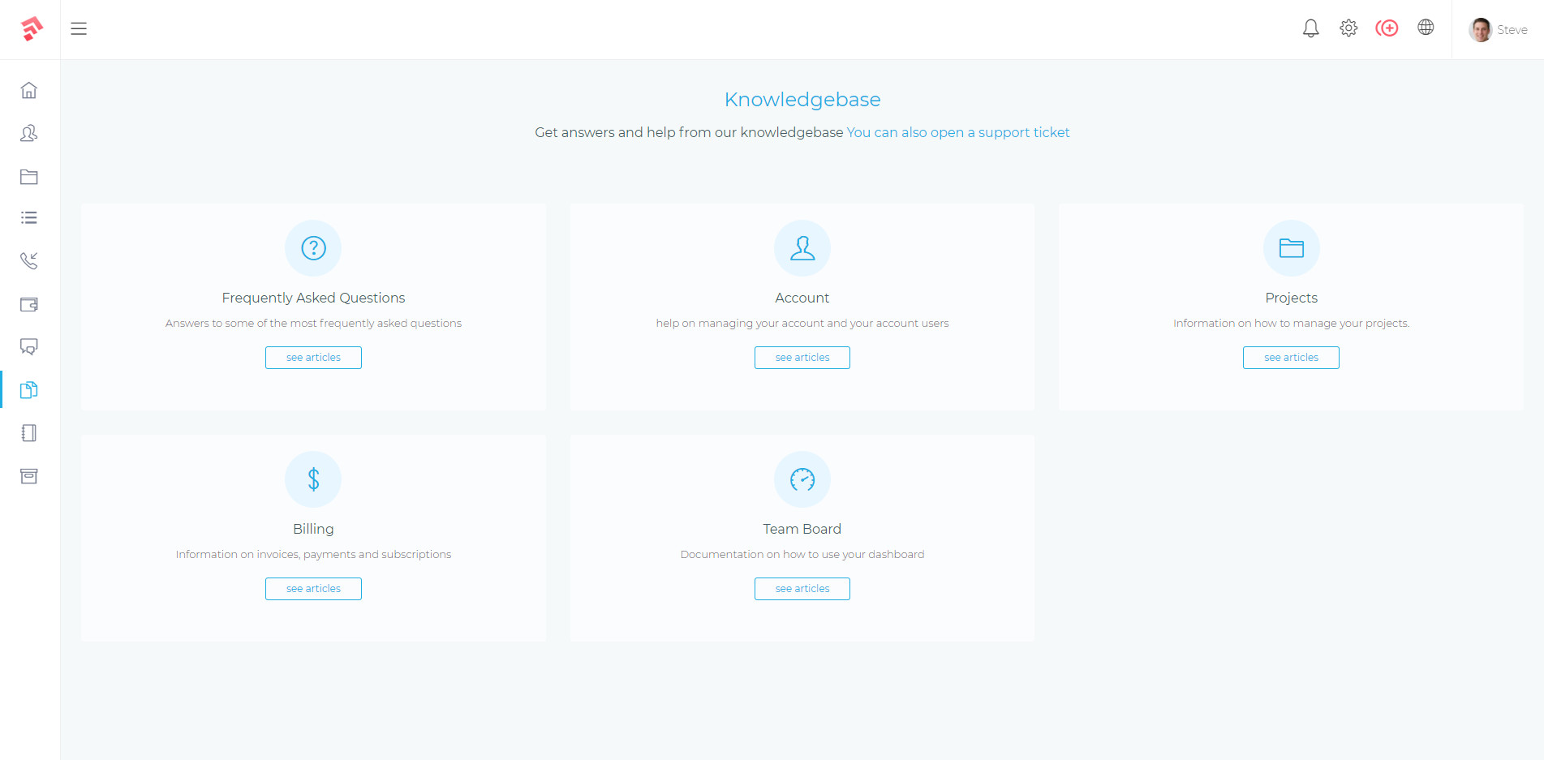Image resolution: width=1544 pixels, height=760 pixels.
Task: Click the red quick-add icon
Action: click(x=1387, y=28)
